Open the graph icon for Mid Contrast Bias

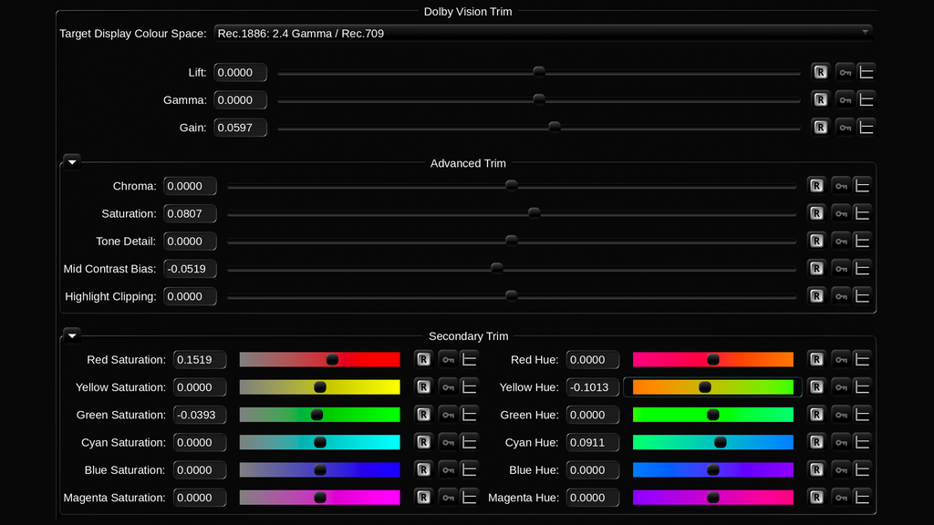tap(862, 269)
